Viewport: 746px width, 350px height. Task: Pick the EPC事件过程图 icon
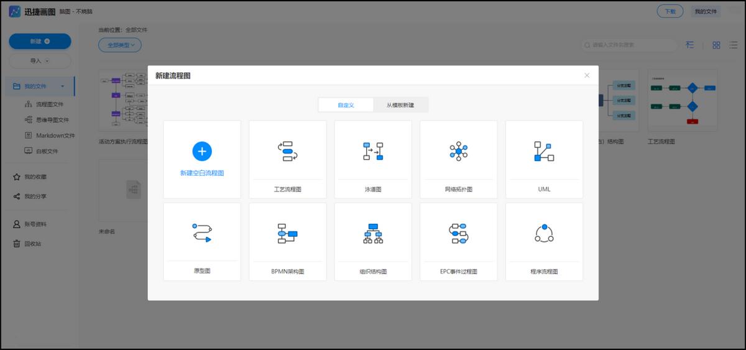coord(458,233)
